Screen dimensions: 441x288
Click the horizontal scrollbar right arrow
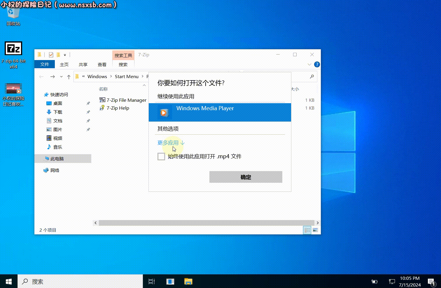[318, 223]
